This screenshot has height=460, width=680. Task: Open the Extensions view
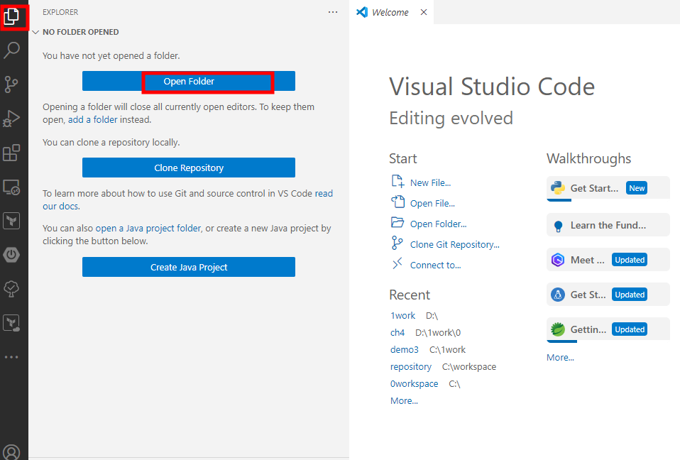coord(12,153)
